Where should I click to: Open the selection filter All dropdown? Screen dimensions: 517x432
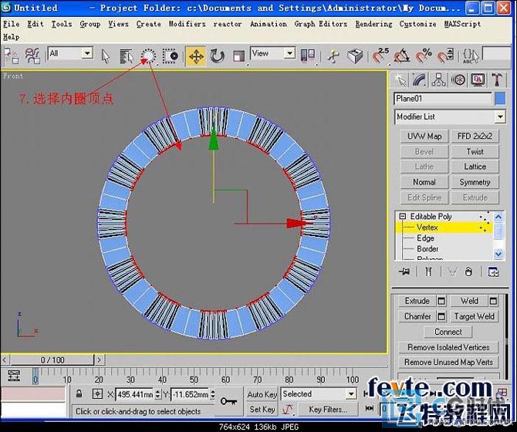(x=70, y=53)
